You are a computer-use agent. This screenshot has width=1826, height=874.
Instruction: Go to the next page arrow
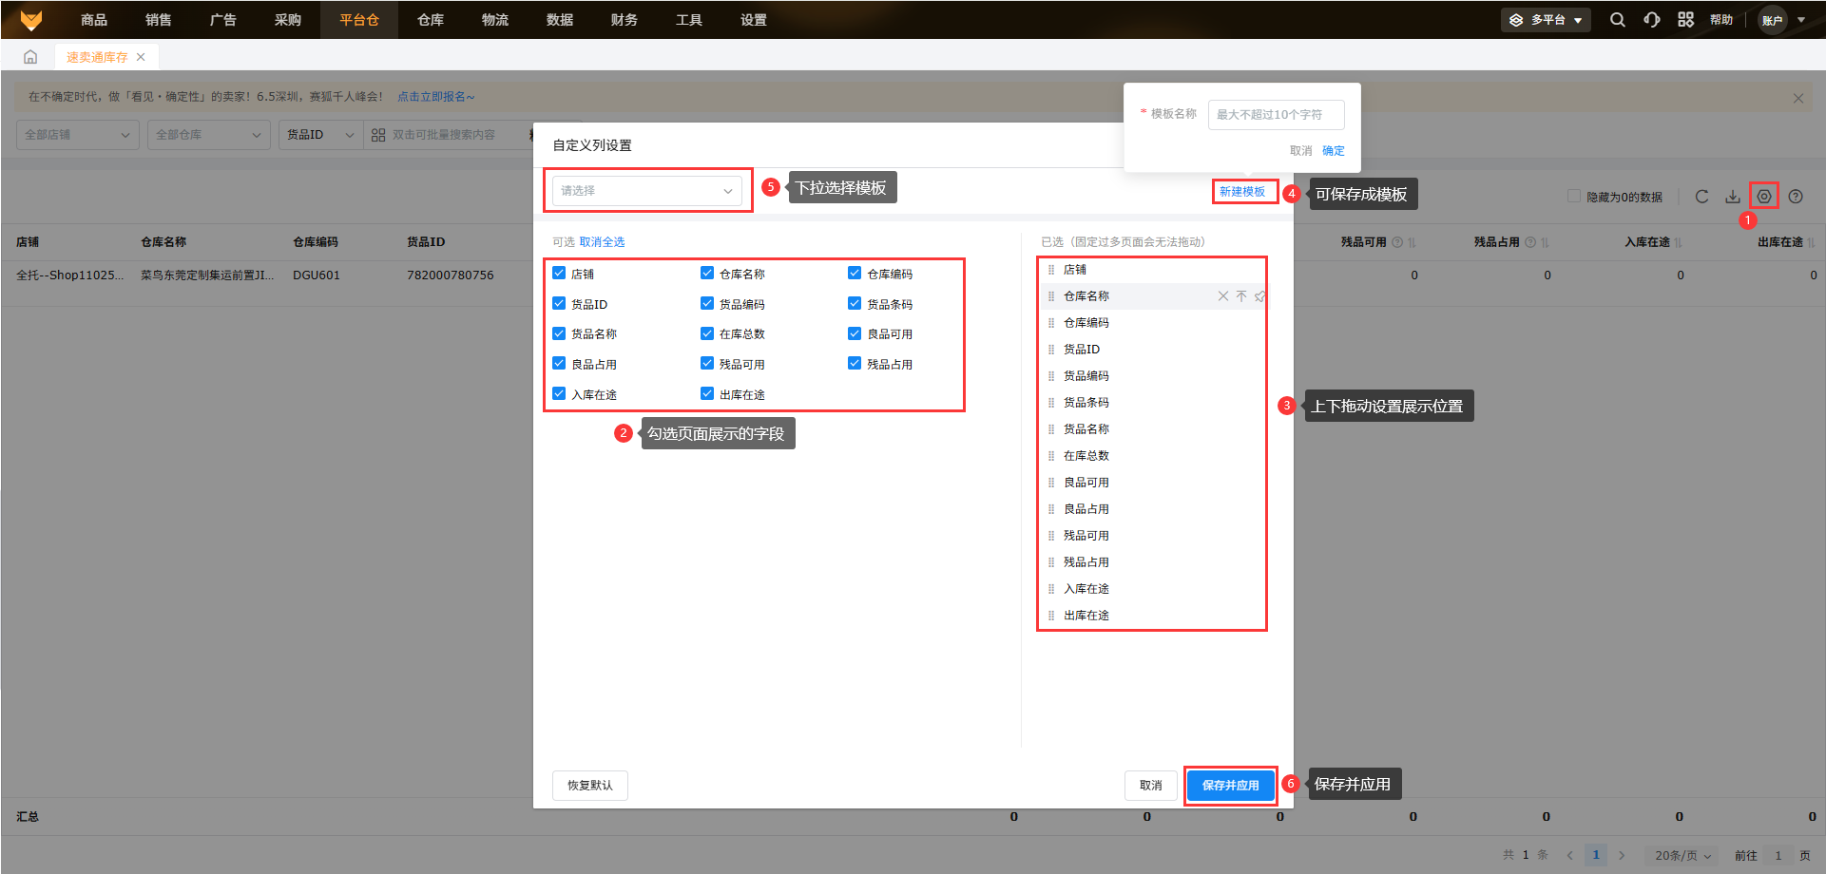[1622, 855]
